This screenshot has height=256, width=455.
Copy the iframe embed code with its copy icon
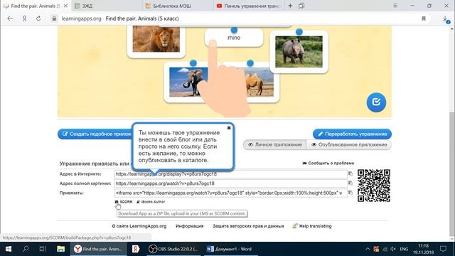350,193
